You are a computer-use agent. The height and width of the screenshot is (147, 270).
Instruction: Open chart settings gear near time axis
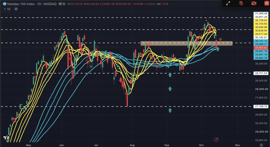(262, 145)
